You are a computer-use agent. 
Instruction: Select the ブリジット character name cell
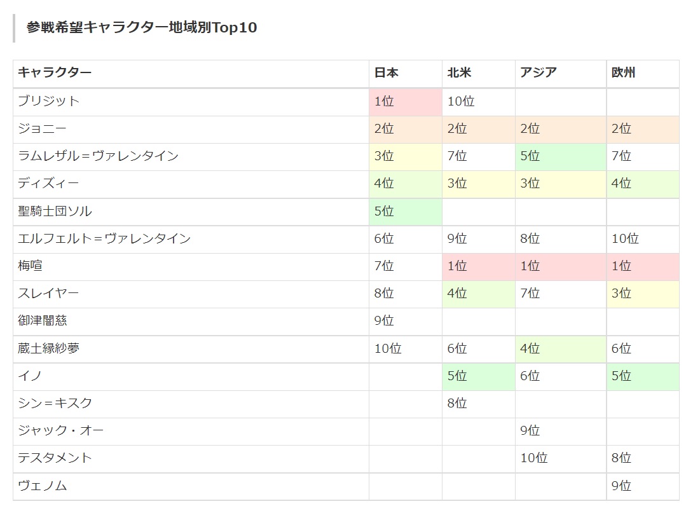click(x=49, y=101)
